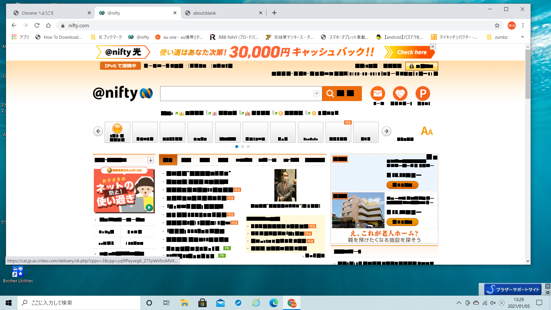Image resolution: width=551 pixels, height=310 pixels.
Task: Open Task View on taskbar
Action: pyautogui.click(x=166, y=303)
